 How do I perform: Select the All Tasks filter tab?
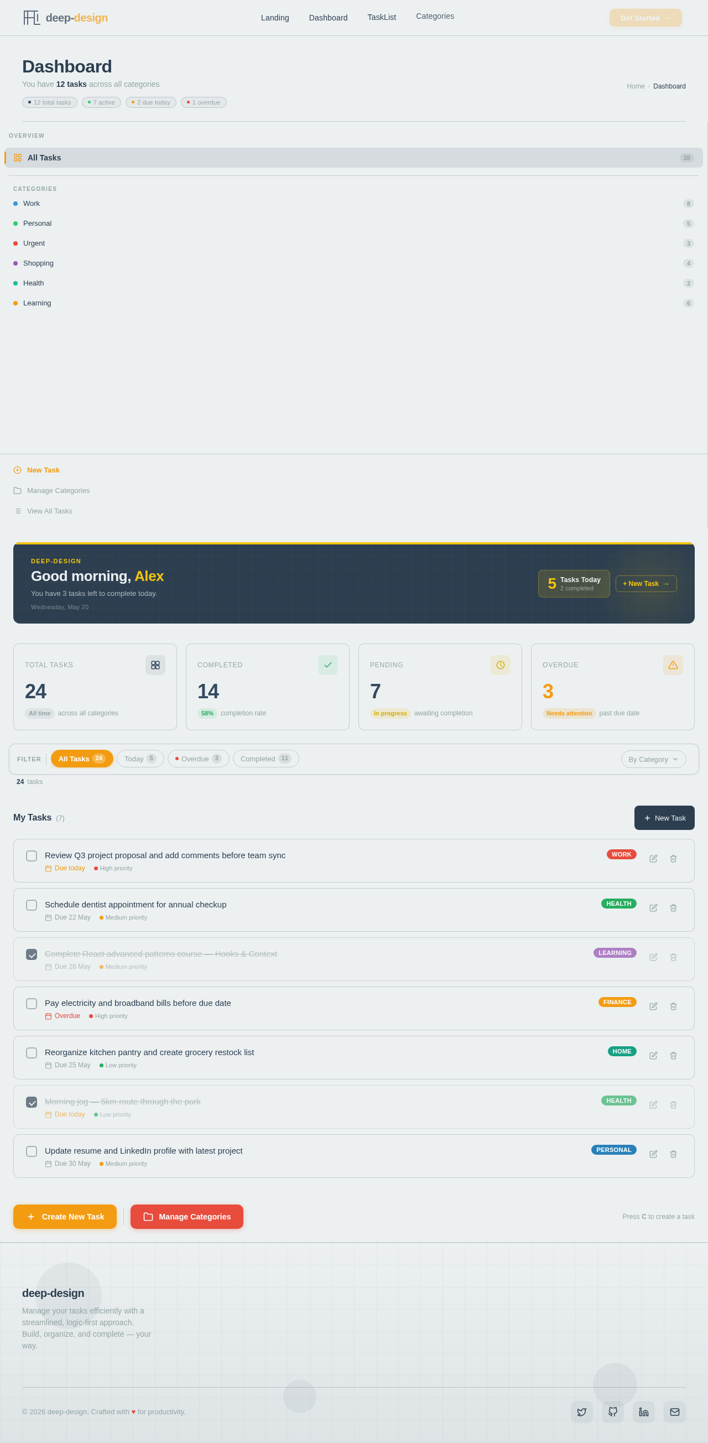82,759
